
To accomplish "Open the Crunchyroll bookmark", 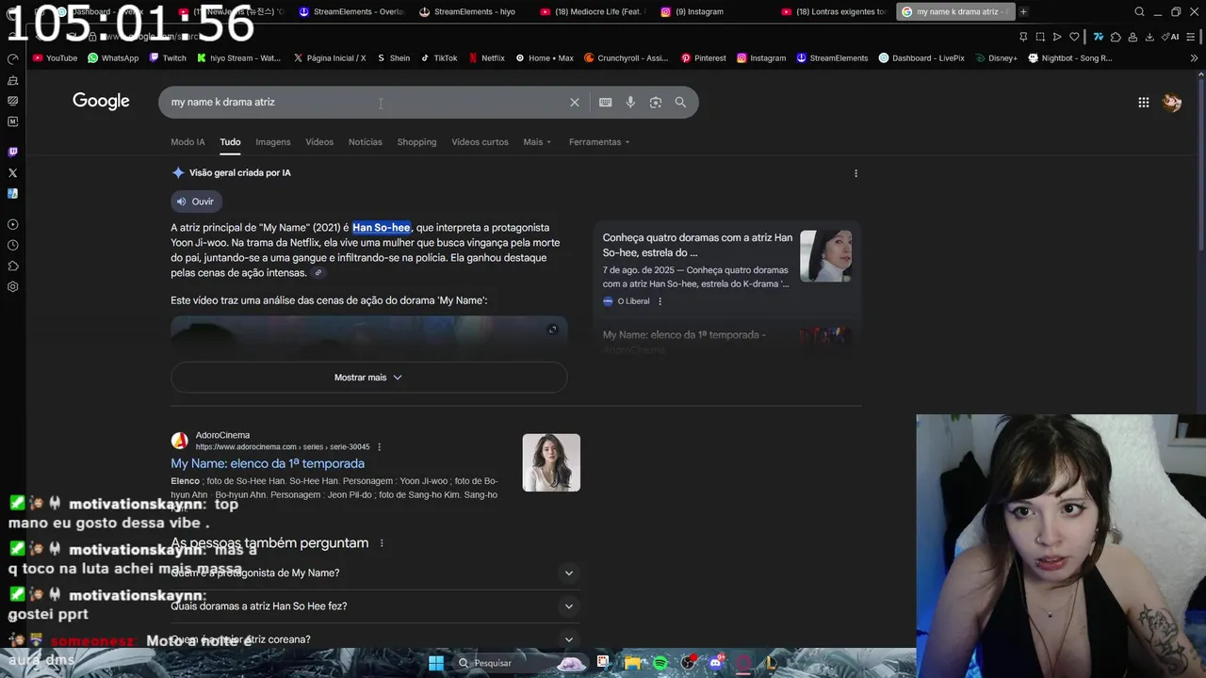I will tap(626, 58).
